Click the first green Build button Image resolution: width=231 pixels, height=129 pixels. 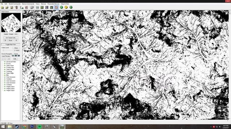[62, 7]
